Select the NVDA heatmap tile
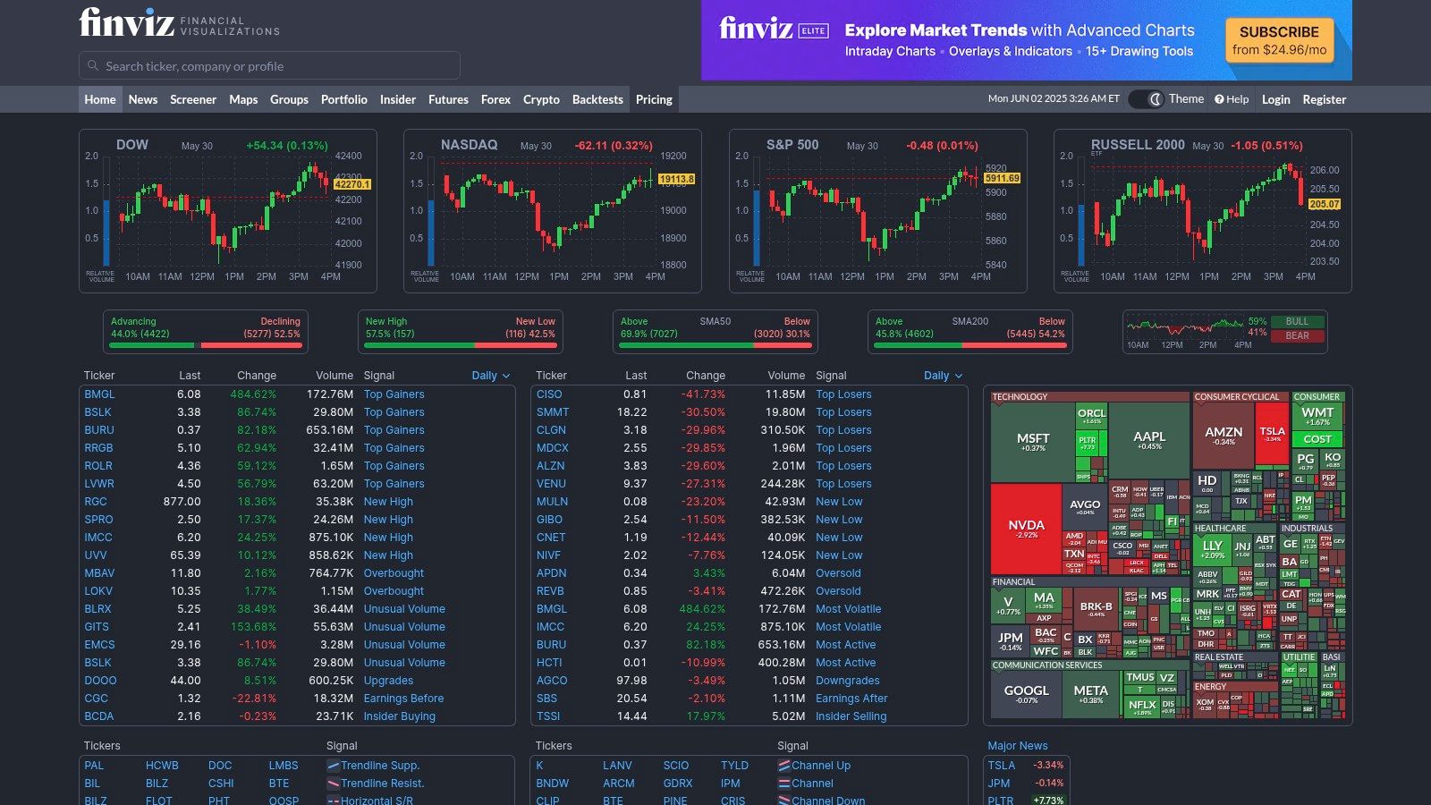The width and height of the screenshot is (1431, 805). (x=1026, y=529)
